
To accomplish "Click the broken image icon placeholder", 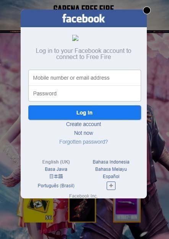I will point(75,38).
